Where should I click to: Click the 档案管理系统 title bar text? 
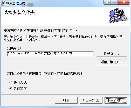pos(16,3)
